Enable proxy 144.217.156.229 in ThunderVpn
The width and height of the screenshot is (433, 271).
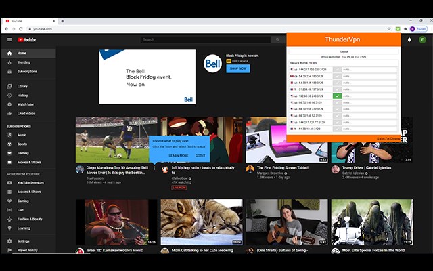click(x=337, y=70)
